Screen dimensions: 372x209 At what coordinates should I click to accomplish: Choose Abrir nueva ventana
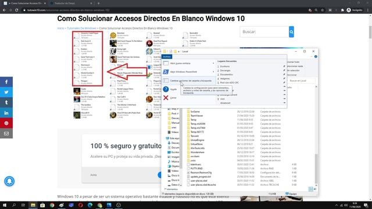188,63
